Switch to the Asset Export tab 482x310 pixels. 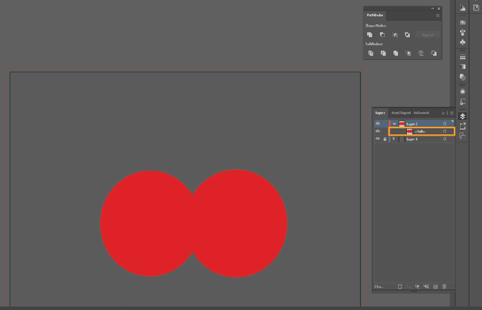(401, 113)
